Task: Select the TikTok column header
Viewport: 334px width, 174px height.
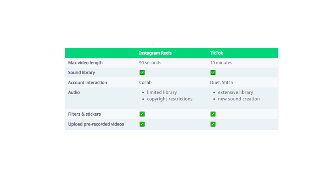Action: point(217,53)
